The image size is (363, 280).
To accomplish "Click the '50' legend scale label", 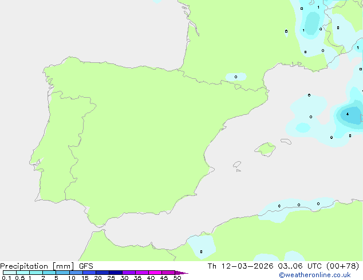I will tap(177, 278).
